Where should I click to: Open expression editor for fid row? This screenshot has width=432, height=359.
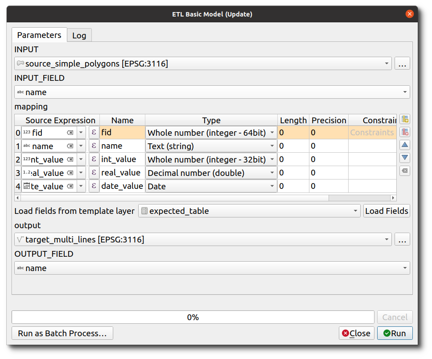(x=94, y=133)
